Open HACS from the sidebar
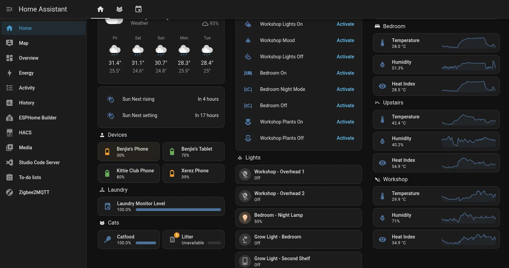Image resolution: width=509 pixels, height=268 pixels. 43,133
